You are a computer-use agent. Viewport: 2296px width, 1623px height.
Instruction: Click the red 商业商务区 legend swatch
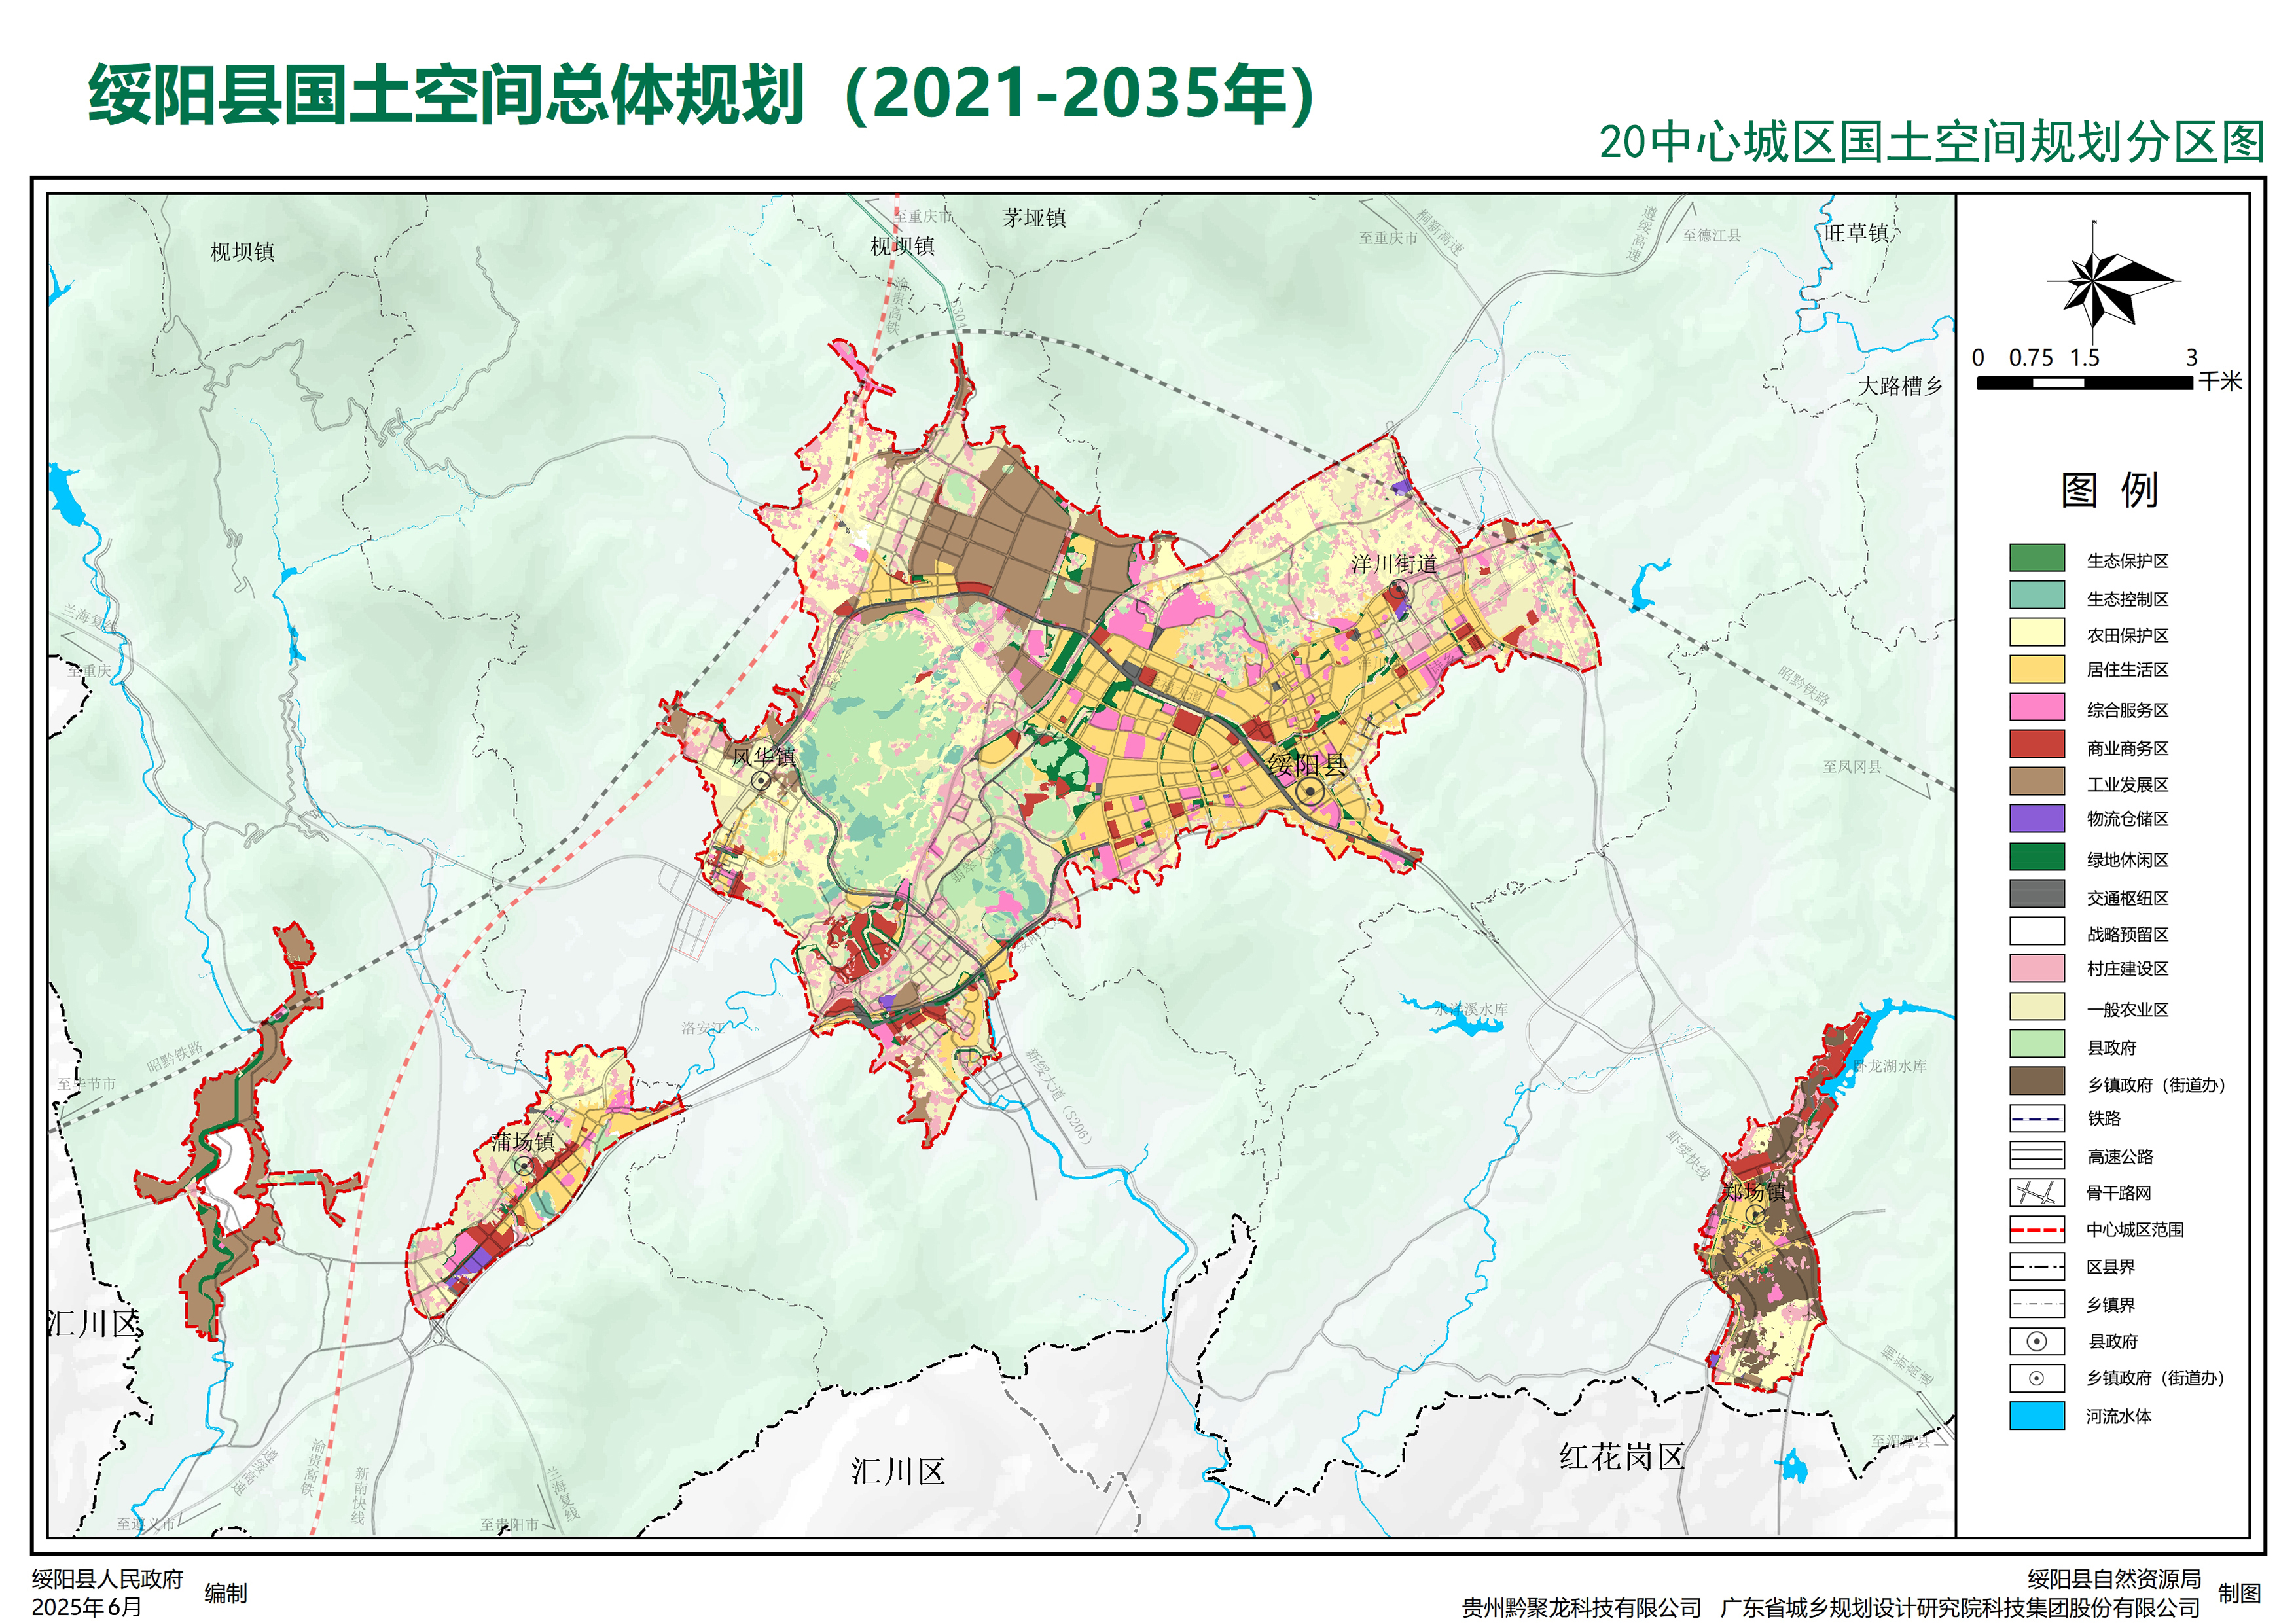2036,745
